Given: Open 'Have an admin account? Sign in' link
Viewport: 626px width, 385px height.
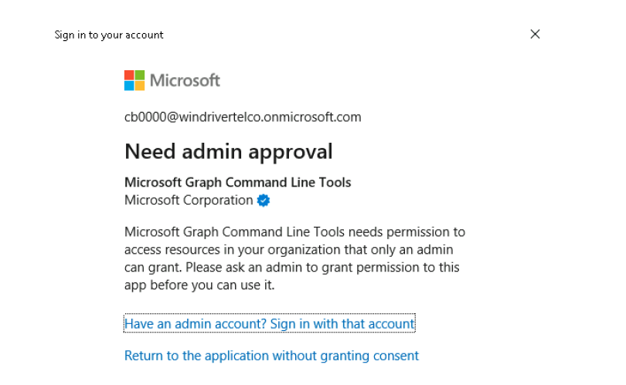Looking at the screenshot, I should pos(269,324).
